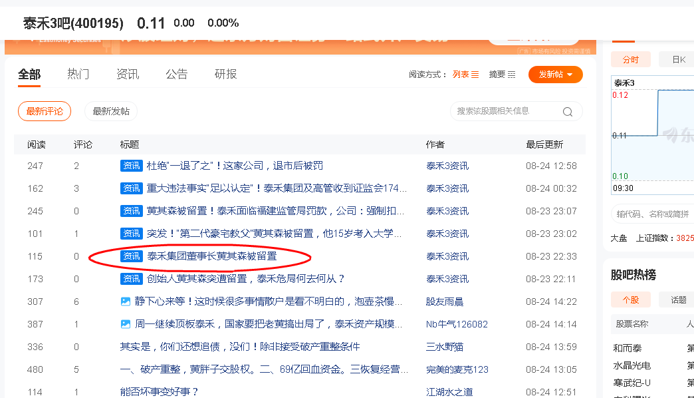Click read count 480
The height and width of the screenshot is (398, 694).
pos(35,369)
